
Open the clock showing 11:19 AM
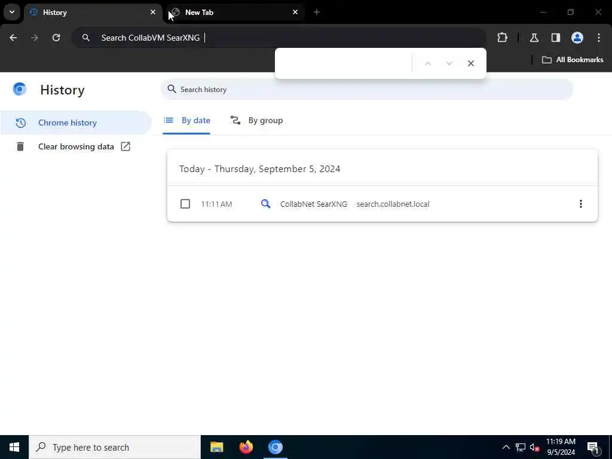(x=561, y=447)
